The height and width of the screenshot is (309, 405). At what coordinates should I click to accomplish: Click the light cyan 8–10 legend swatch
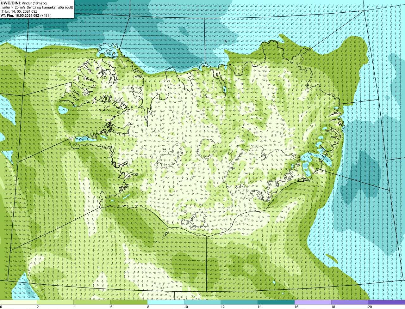tap(165, 302)
